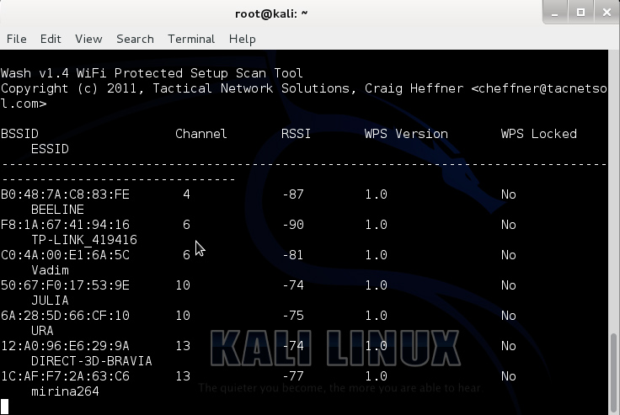Image resolution: width=620 pixels, height=415 pixels.
Task: Click the root@kali window title
Action: pyautogui.click(x=271, y=13)
